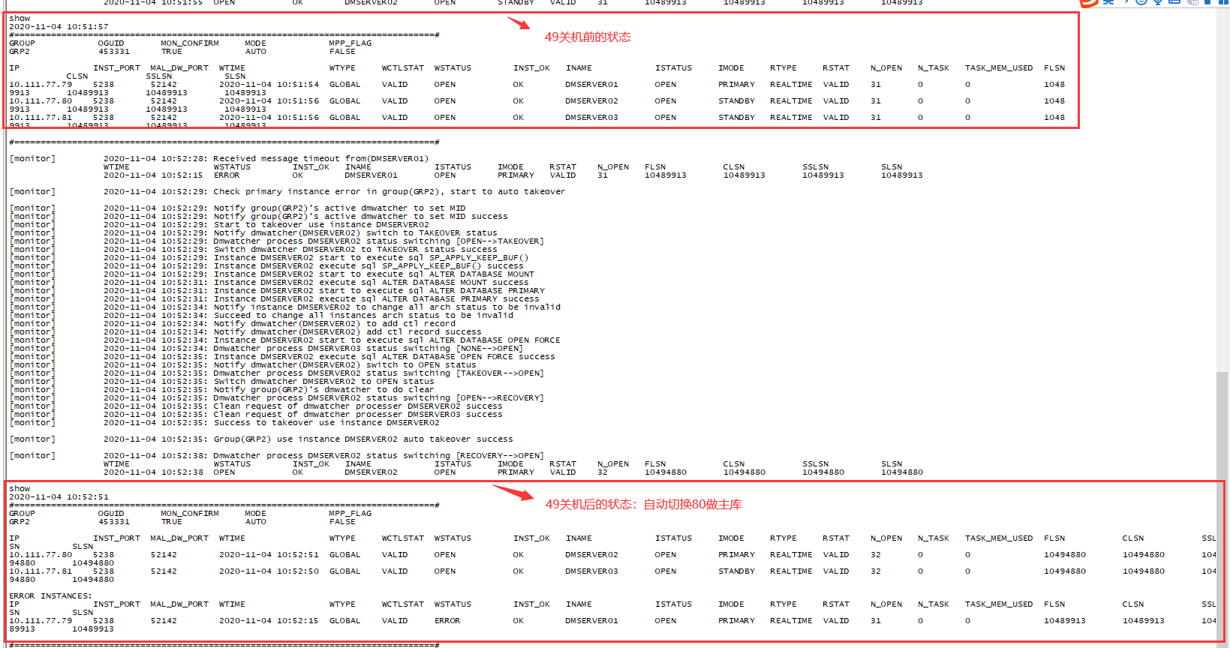Click the timestamp line '2020-11-04 10:52:51'
The image size is (1230, 648).
click(59, 497)
